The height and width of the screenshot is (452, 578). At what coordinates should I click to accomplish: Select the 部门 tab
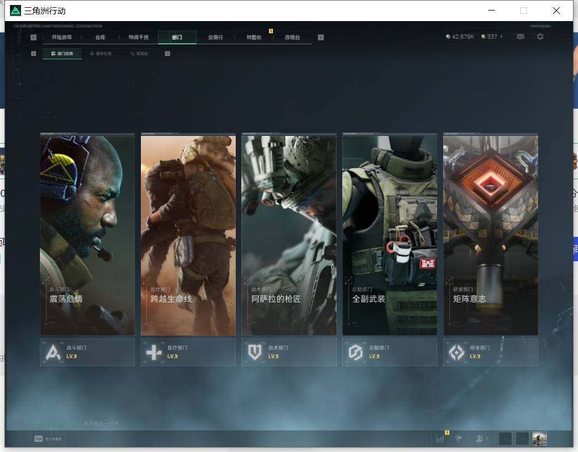pyautogui.click(x=177, y=37)
